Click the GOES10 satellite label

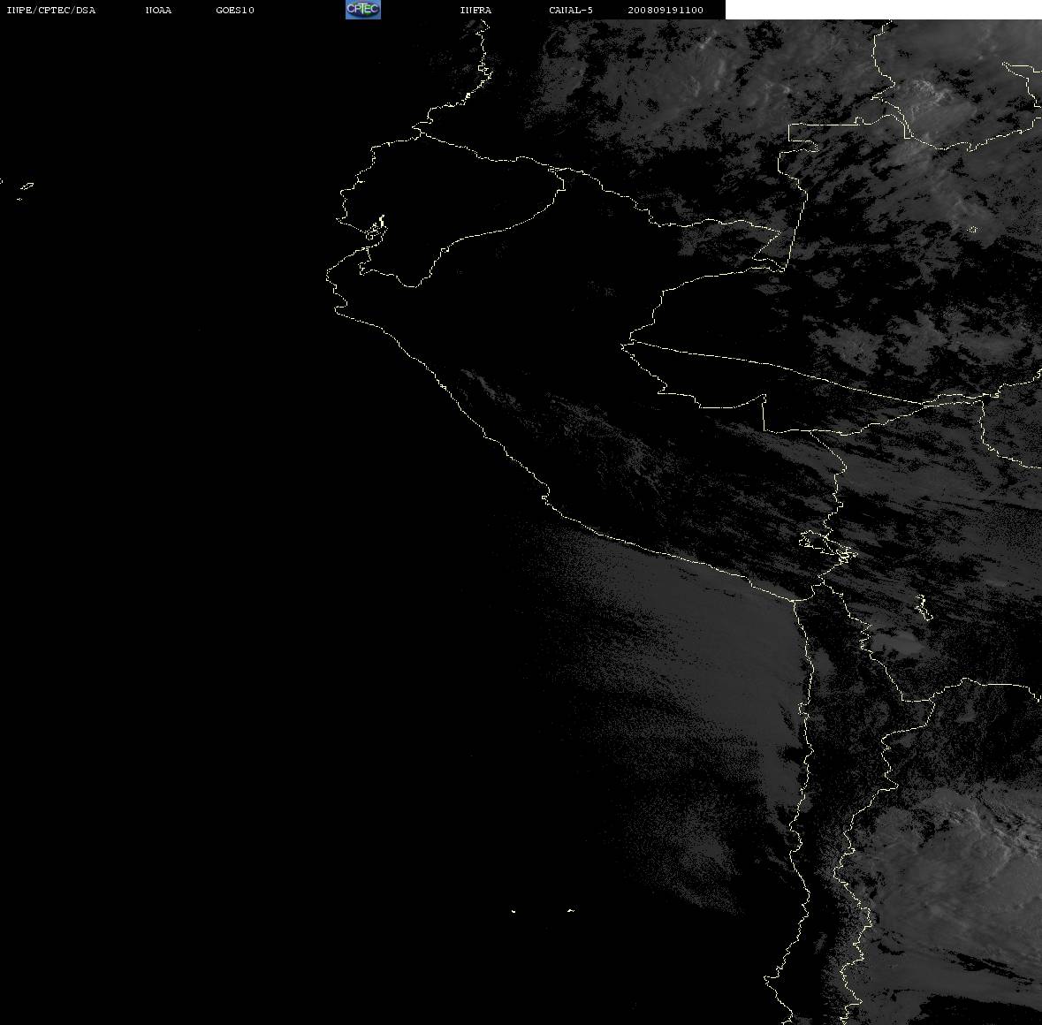(x=235, y=10)
